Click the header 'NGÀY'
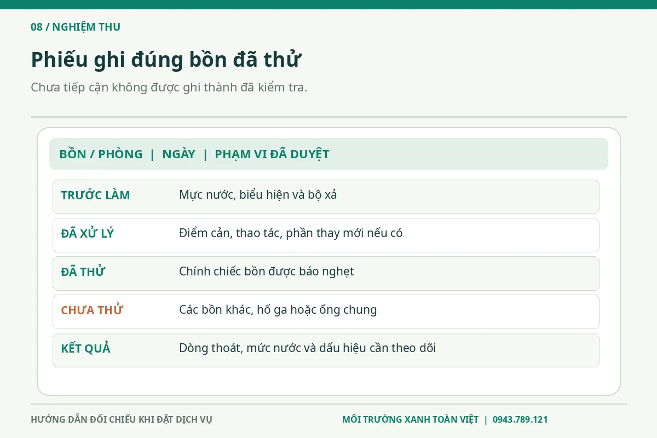 point(178,154)
